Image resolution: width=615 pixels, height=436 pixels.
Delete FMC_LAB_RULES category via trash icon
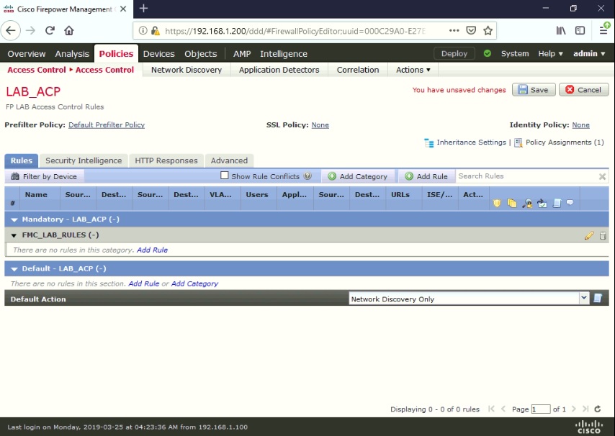coord(603,235)
